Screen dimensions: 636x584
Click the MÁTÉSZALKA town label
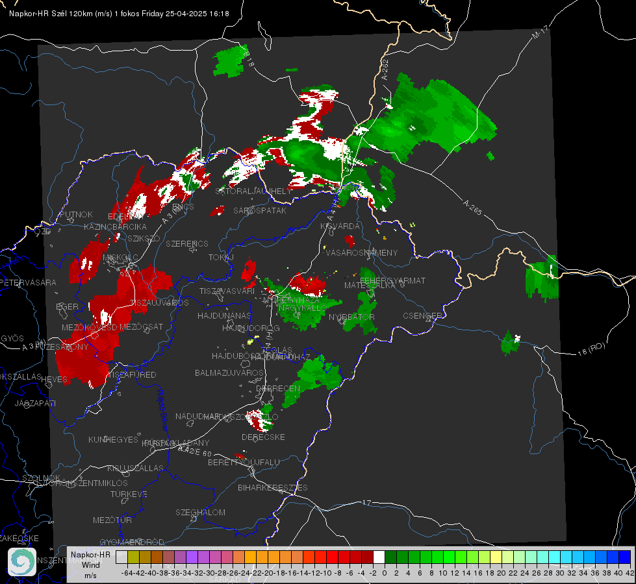pyautogui.click(x=370, y=285)
